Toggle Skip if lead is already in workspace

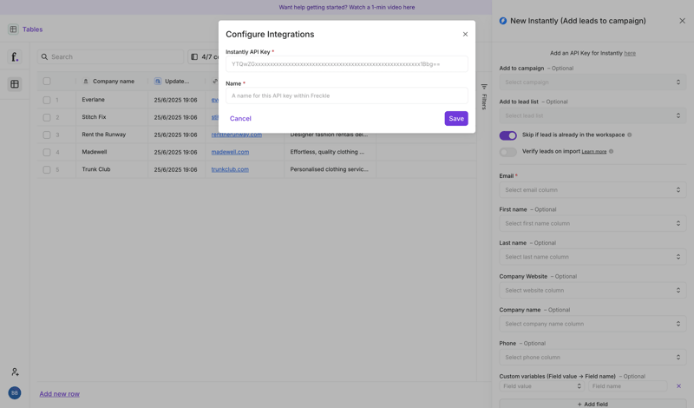508,135
